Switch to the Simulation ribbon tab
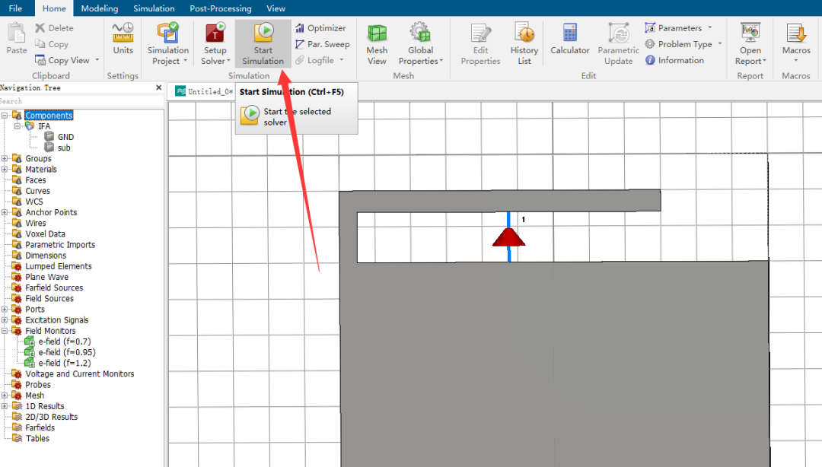The width and height of the screenshot is (822, 467). click(x=154, y=8)
